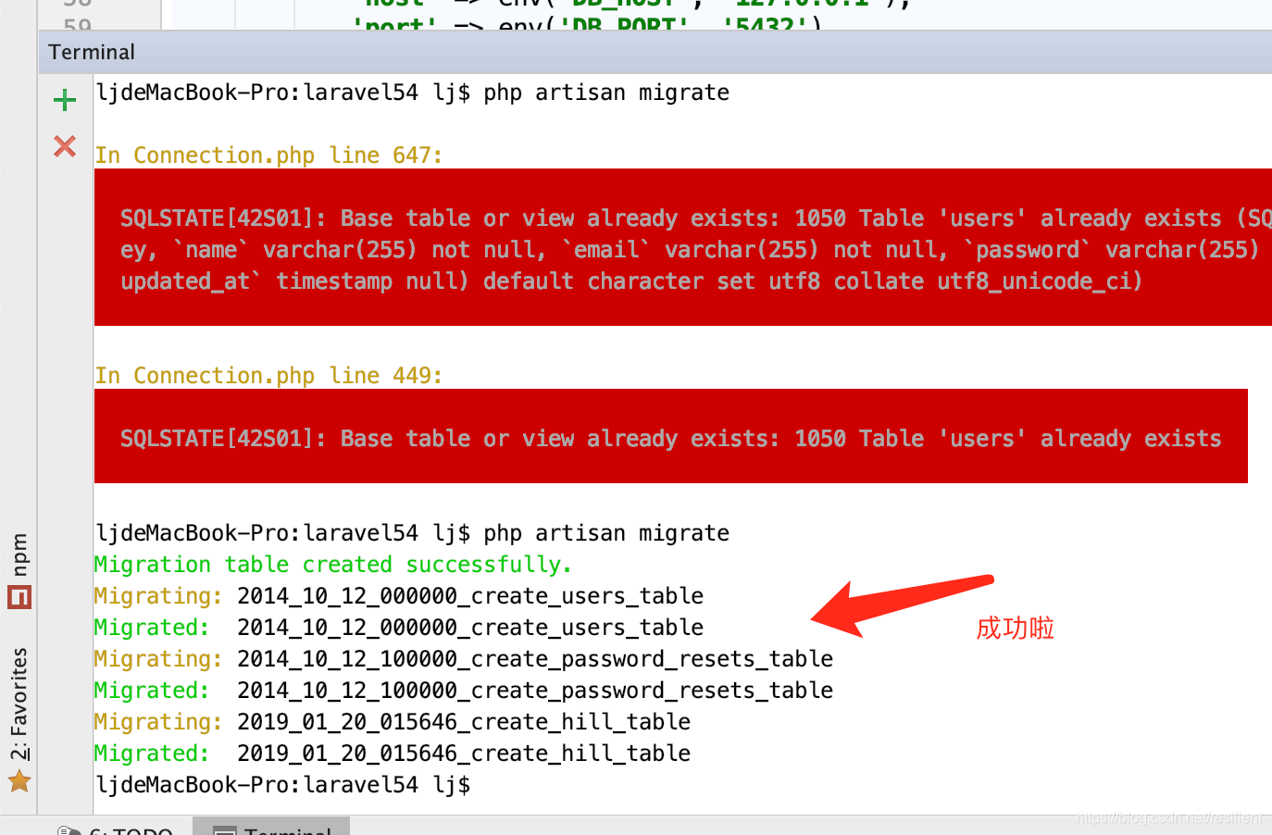
Task: Add a new terminal session with plus icon
Action: click(x=65, y=100)
